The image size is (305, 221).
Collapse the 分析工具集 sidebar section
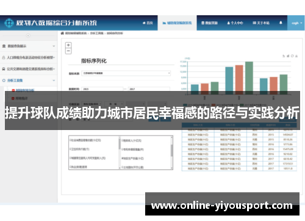click(x=29, y=81)
